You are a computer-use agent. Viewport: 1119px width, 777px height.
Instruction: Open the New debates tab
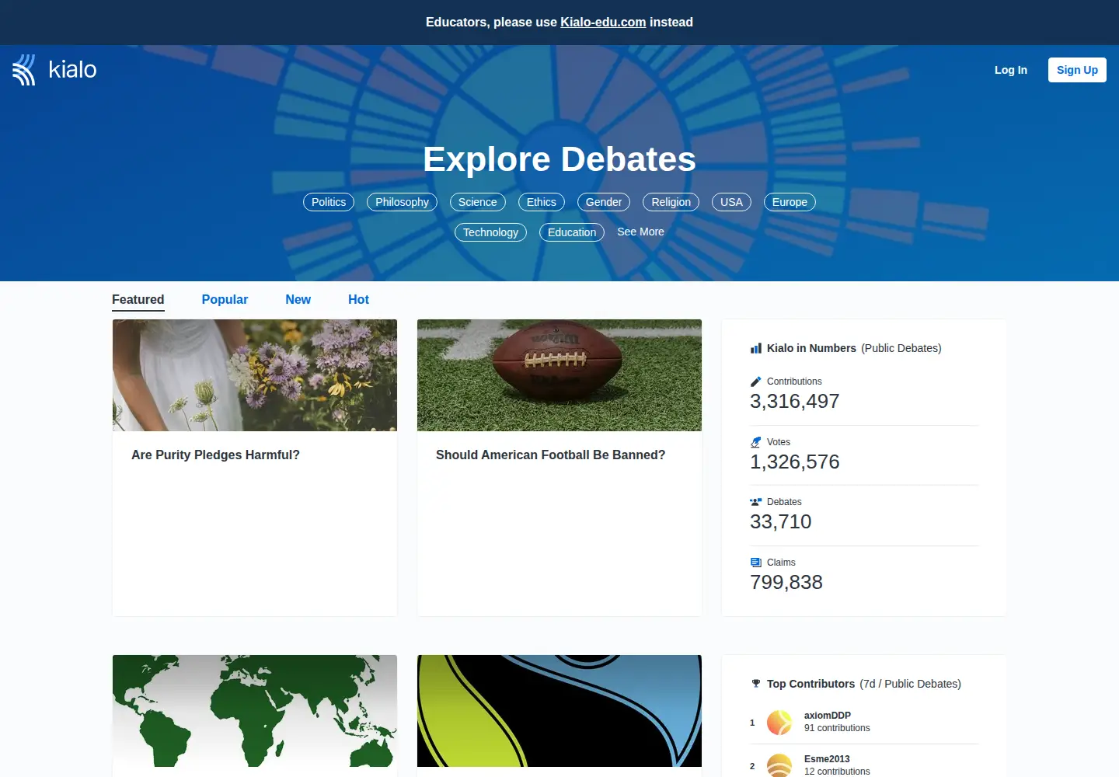pyautogui.click(x=298, y=300)
